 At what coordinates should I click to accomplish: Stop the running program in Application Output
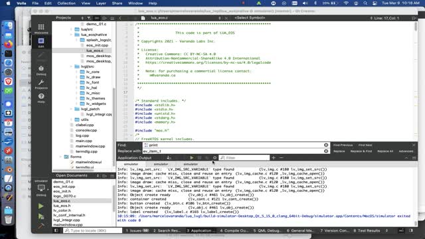tap(199, 158)
